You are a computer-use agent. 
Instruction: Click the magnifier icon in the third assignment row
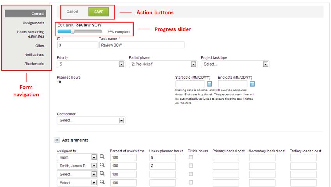point(102,173)
